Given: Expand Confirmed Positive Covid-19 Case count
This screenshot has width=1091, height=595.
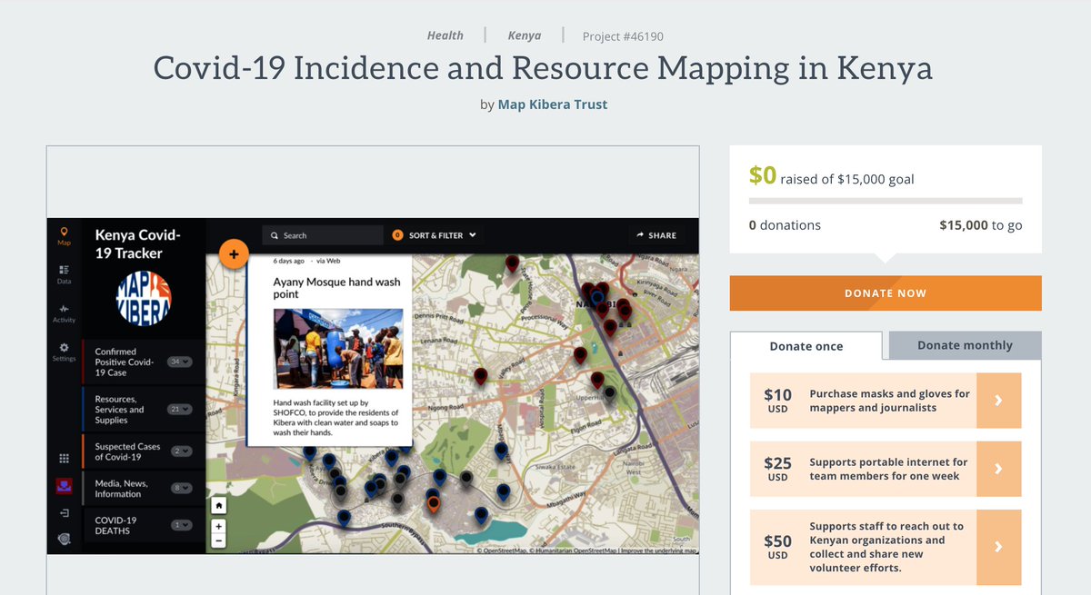Looking at the screenshot, I should [181, 362].
